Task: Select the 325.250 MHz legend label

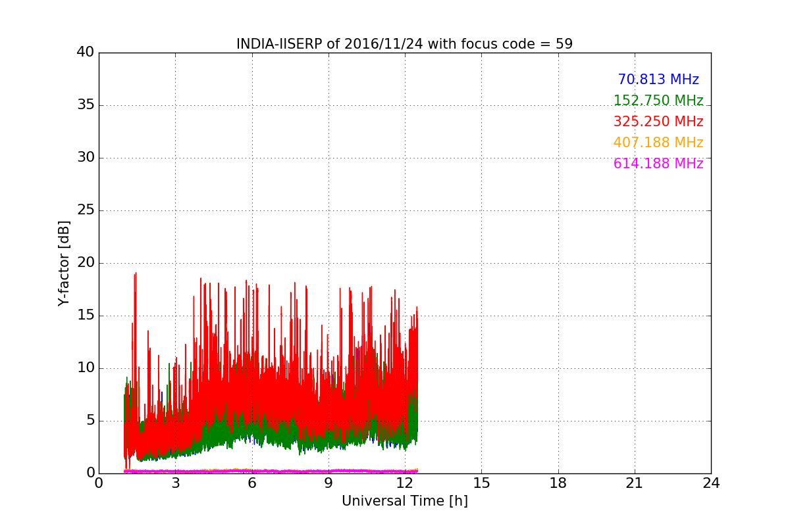Action: point(658,122)
